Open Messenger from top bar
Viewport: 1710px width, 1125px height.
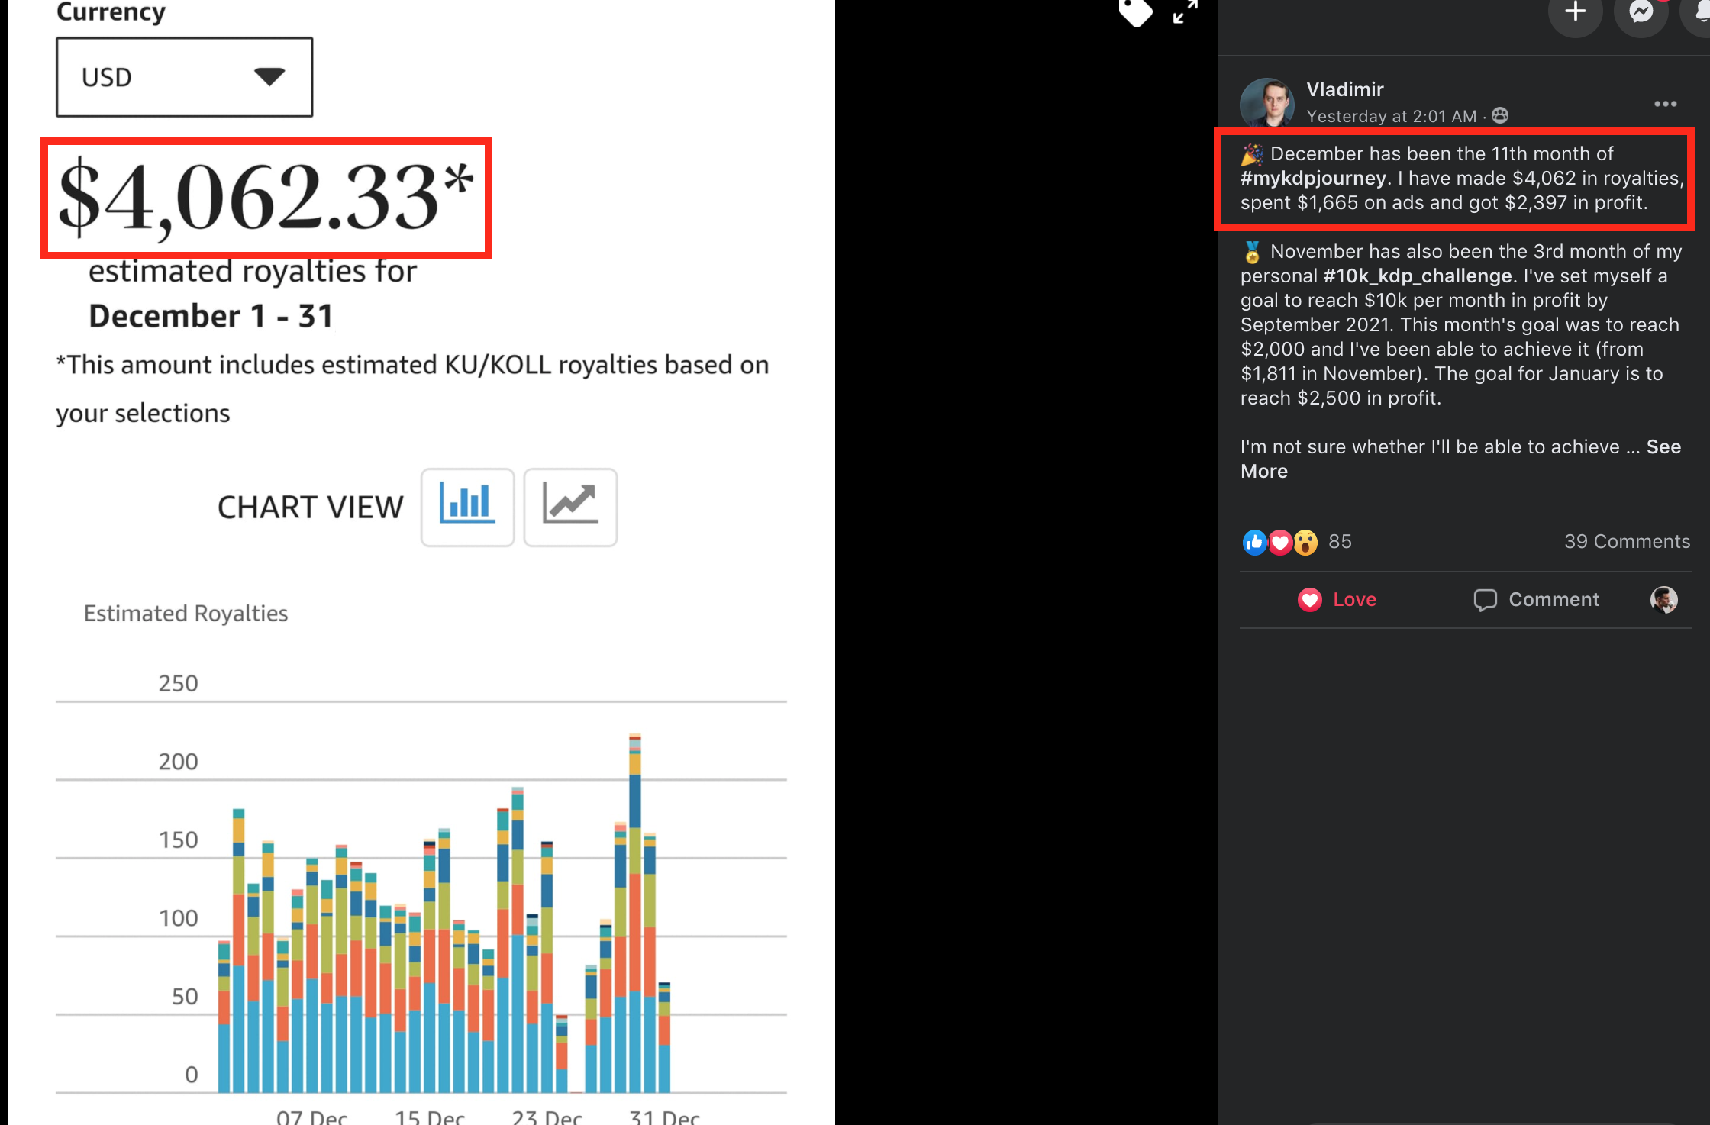pos(1641,12)
